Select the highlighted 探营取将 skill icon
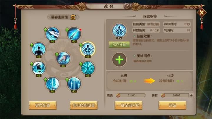 point(88,49)
